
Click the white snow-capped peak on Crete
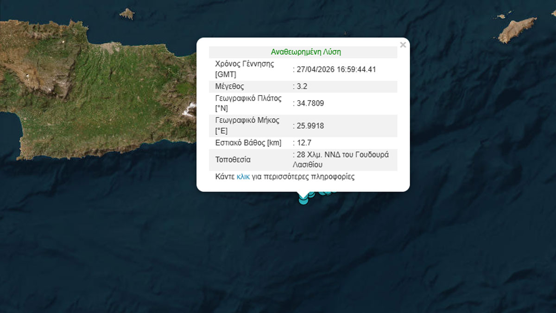189,110
